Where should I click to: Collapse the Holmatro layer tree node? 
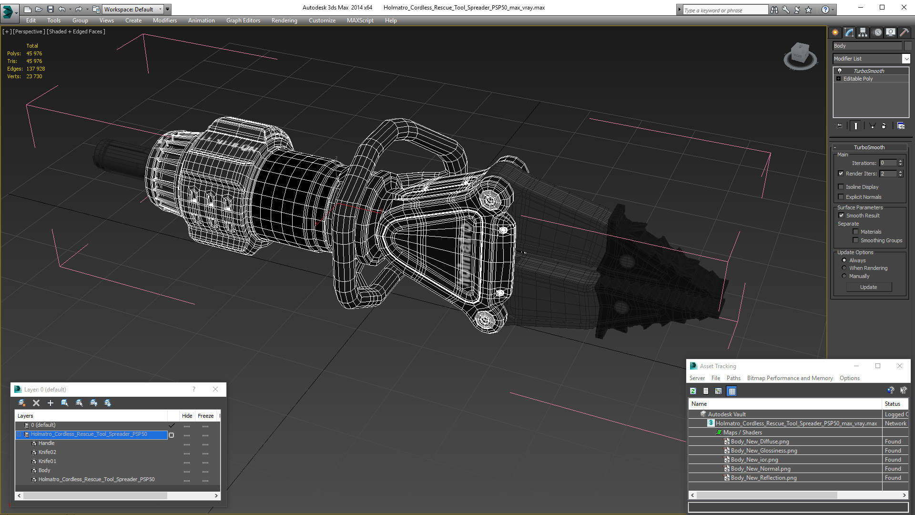click(19, 434)
